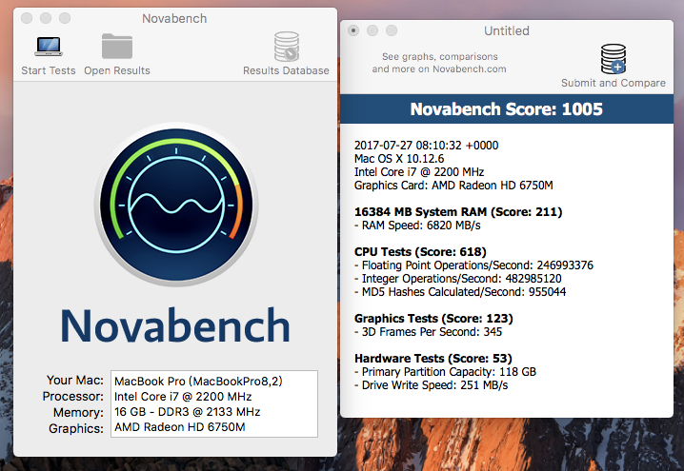Click the Submit and Compare database icon
Screen dimensions: 684x471
614,59
